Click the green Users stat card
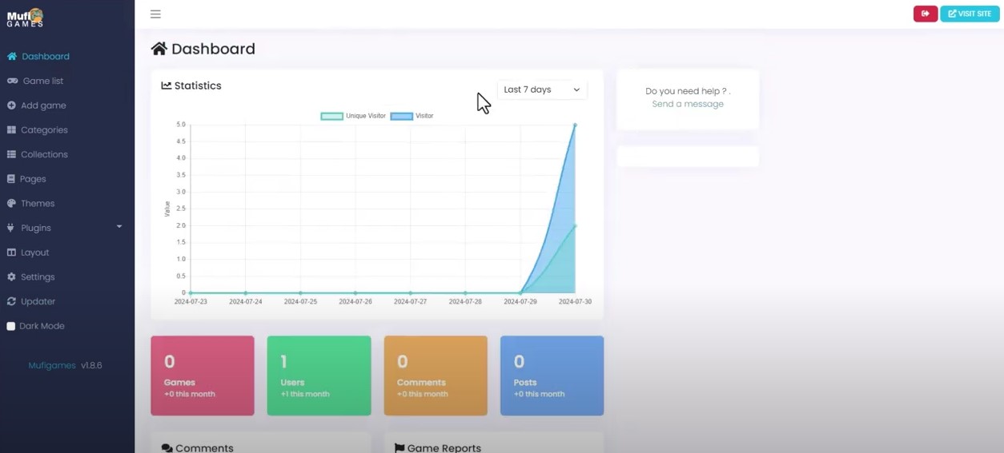This screenshot has height=453, width=1004. click(x=319, y=376)
